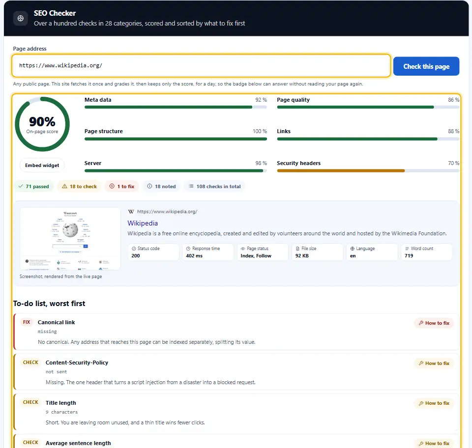Click the circled X icon in 1 to fix
Screen dimensions: 472x448
112,186
